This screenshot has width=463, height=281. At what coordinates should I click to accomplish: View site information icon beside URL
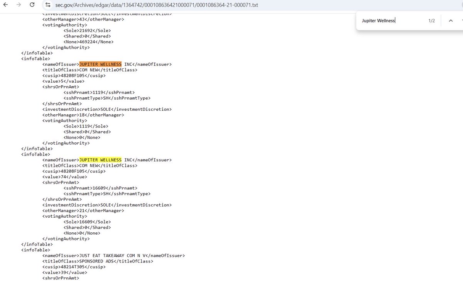48,5
